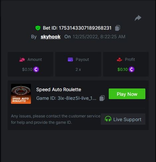Screen dimensions: 156x162
Task: Click the $0.10 profit amount
Action: click(x=122, y=70)
